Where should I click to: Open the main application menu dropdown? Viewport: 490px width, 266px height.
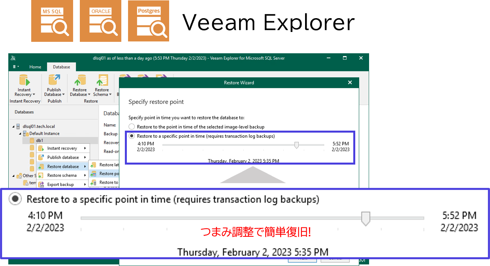16,67
